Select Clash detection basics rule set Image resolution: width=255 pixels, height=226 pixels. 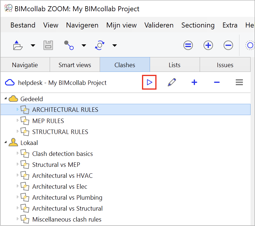click(62, 154)
